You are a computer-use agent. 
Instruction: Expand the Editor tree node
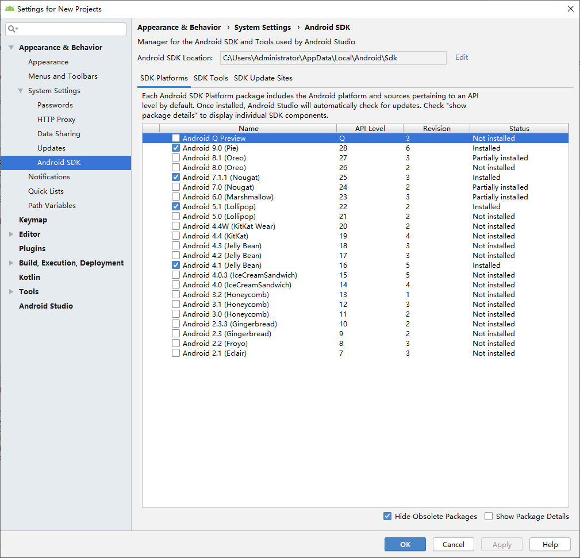(x=11, y=234)
